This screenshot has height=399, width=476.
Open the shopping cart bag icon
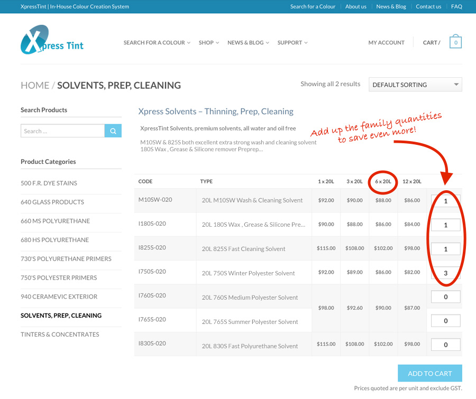click(455, 42)
